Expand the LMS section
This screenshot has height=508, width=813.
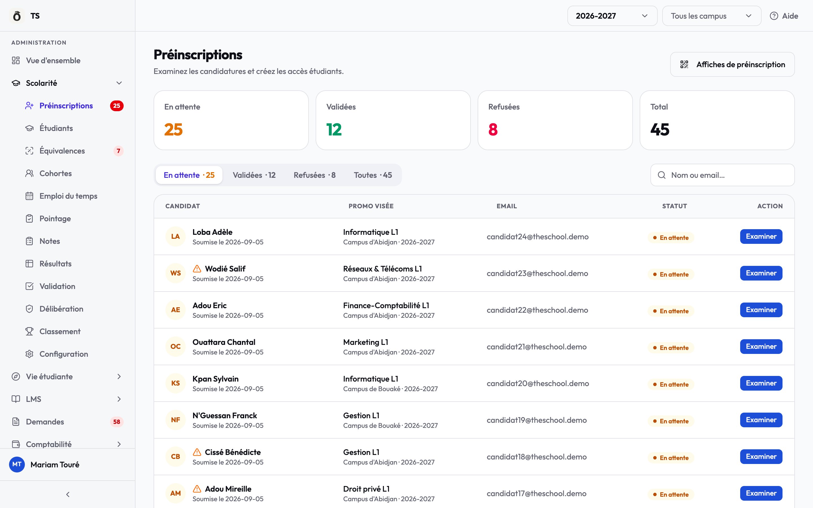(x=67, y=399)
